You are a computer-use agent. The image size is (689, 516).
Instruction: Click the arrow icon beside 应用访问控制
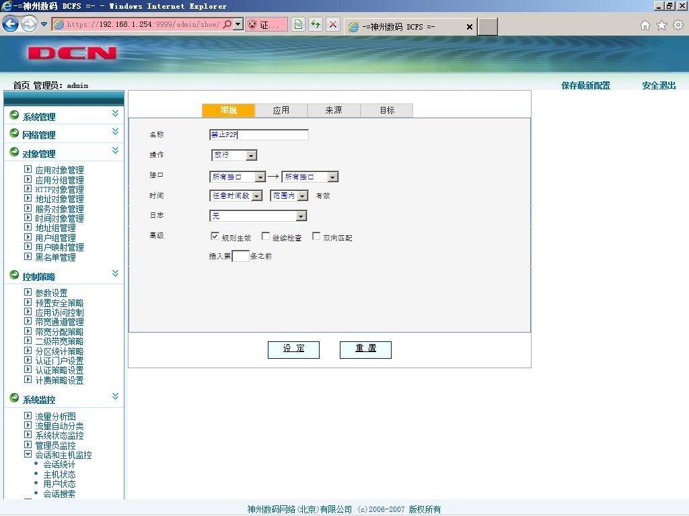28,312
